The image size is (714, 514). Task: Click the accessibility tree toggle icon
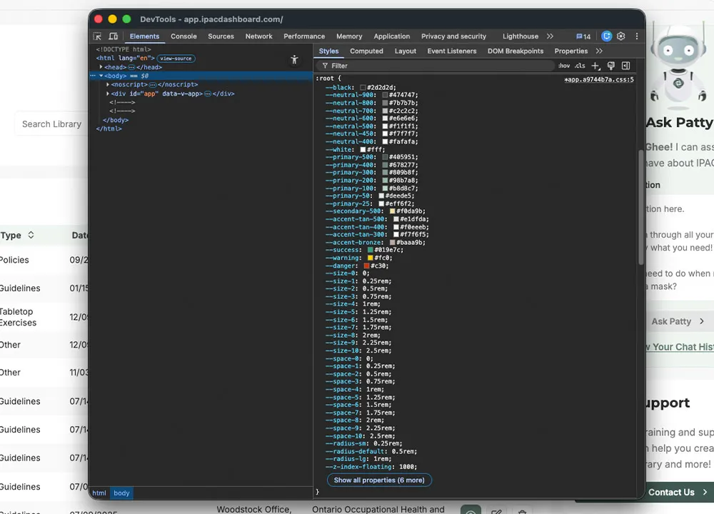294,59
